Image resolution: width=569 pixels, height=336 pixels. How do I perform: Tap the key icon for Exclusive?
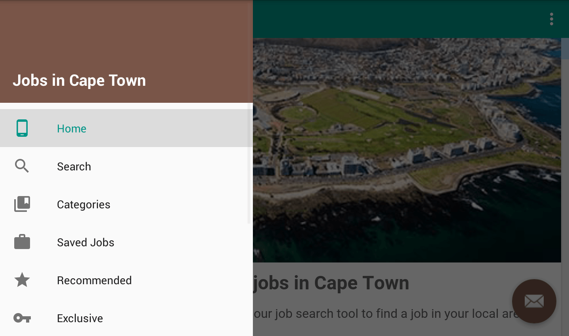coord(22,318)
